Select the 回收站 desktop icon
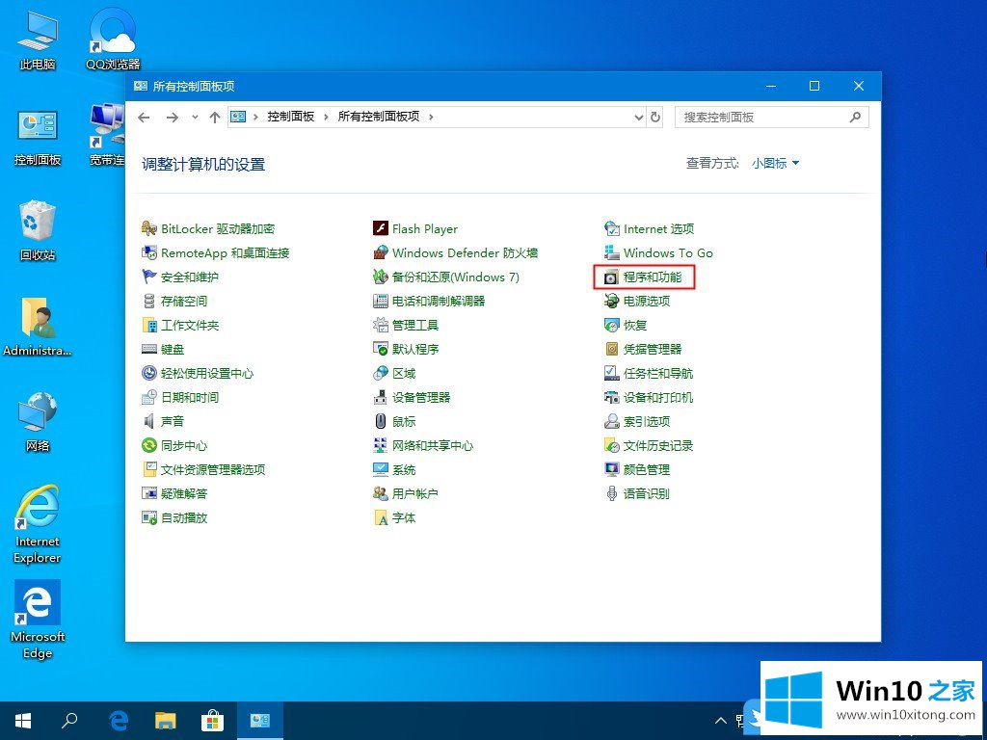Screen dimensions: 987x740 [38, 230]
